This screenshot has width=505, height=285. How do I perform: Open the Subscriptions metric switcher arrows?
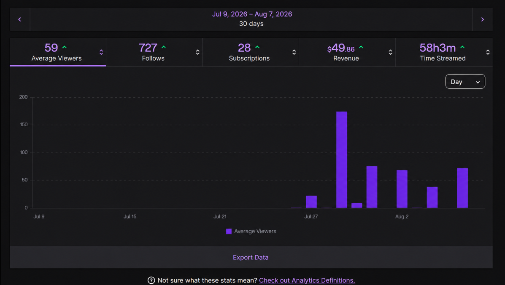click(x=294, y=52)
